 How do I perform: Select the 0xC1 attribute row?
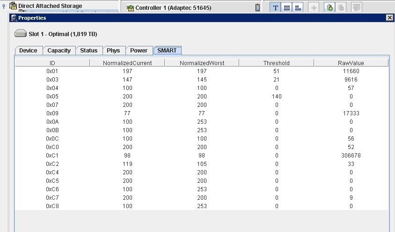201,156
